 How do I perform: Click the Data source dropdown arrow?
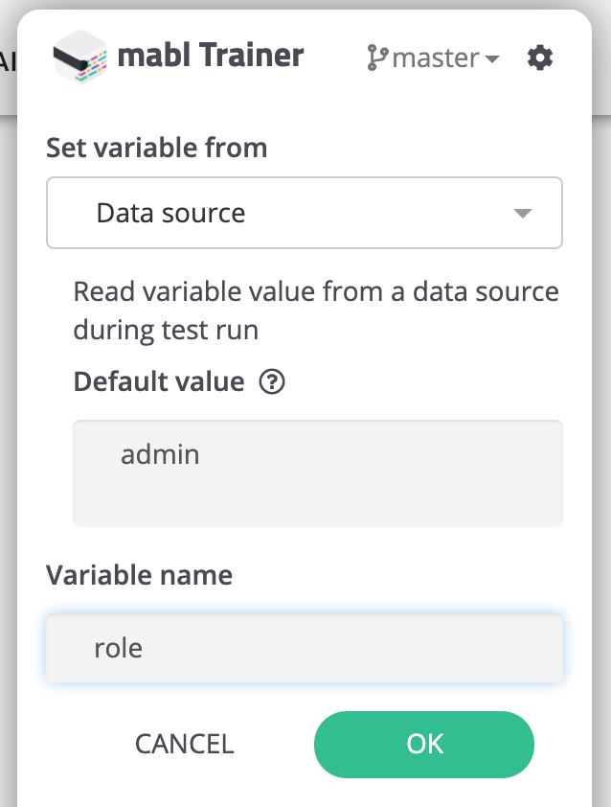click(x=523, y=213)
